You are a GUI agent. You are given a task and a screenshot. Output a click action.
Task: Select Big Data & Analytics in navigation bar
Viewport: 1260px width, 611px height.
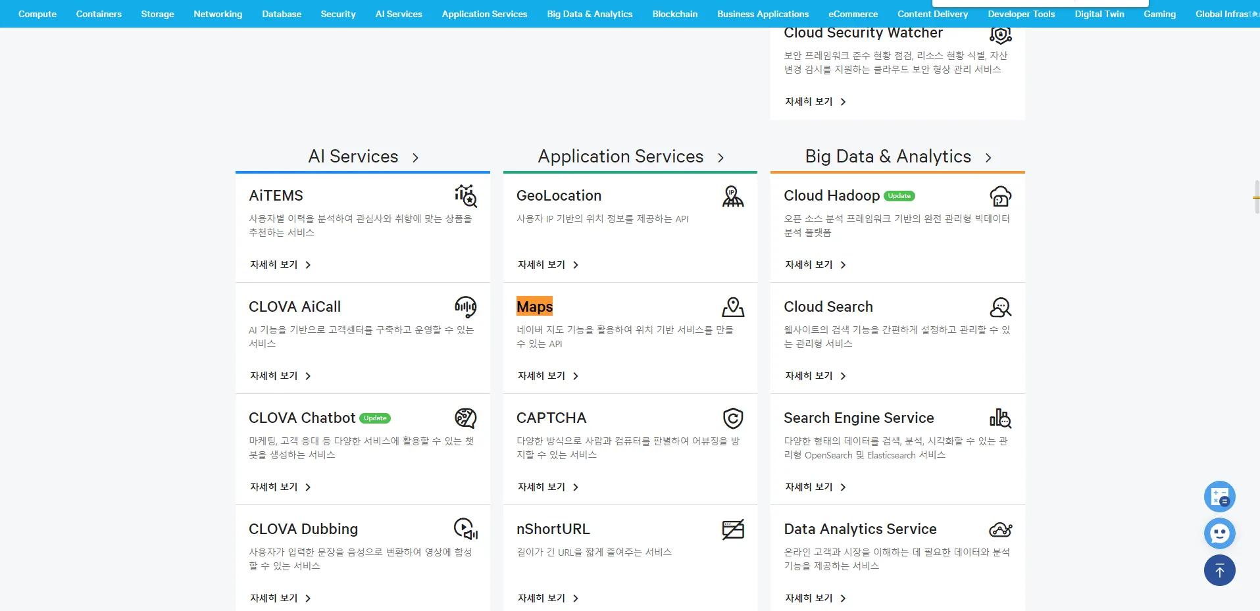coord(590,14)
